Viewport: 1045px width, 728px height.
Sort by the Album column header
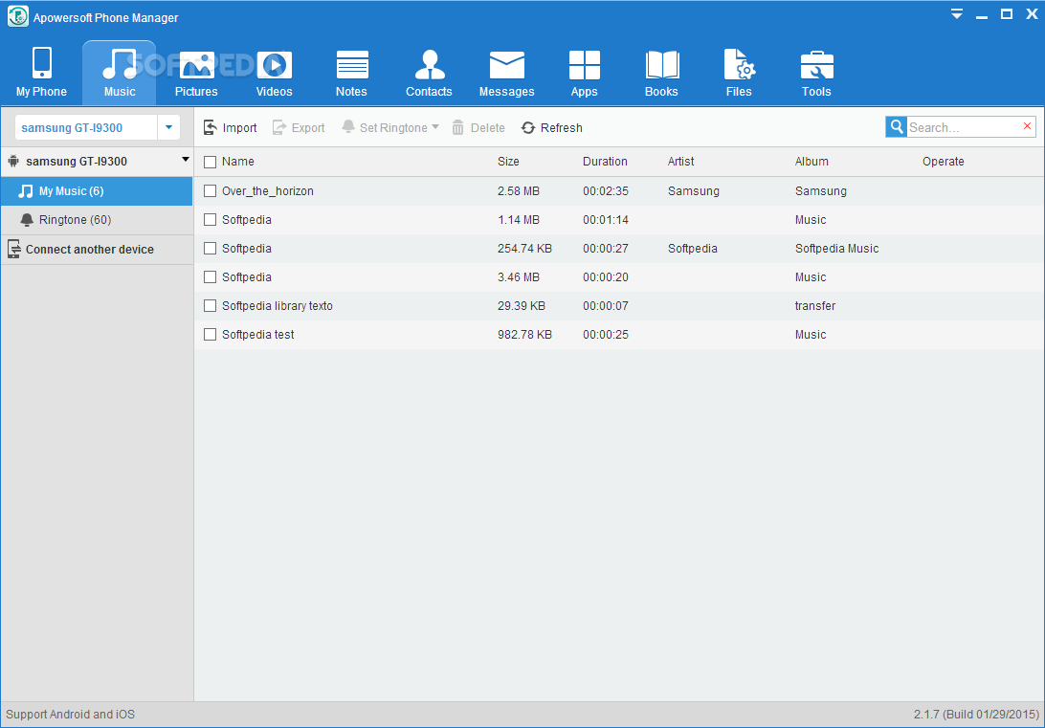click(812, 162)
